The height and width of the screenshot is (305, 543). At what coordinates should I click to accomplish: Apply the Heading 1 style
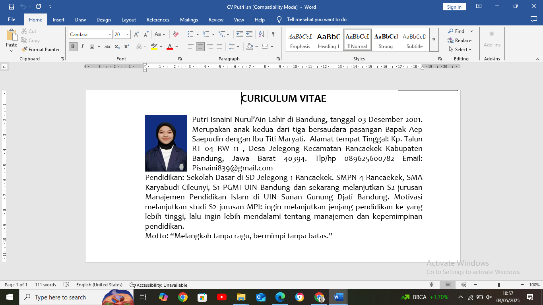328,40
